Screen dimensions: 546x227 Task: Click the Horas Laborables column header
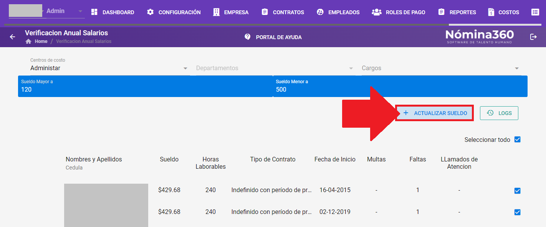(210, 163)
